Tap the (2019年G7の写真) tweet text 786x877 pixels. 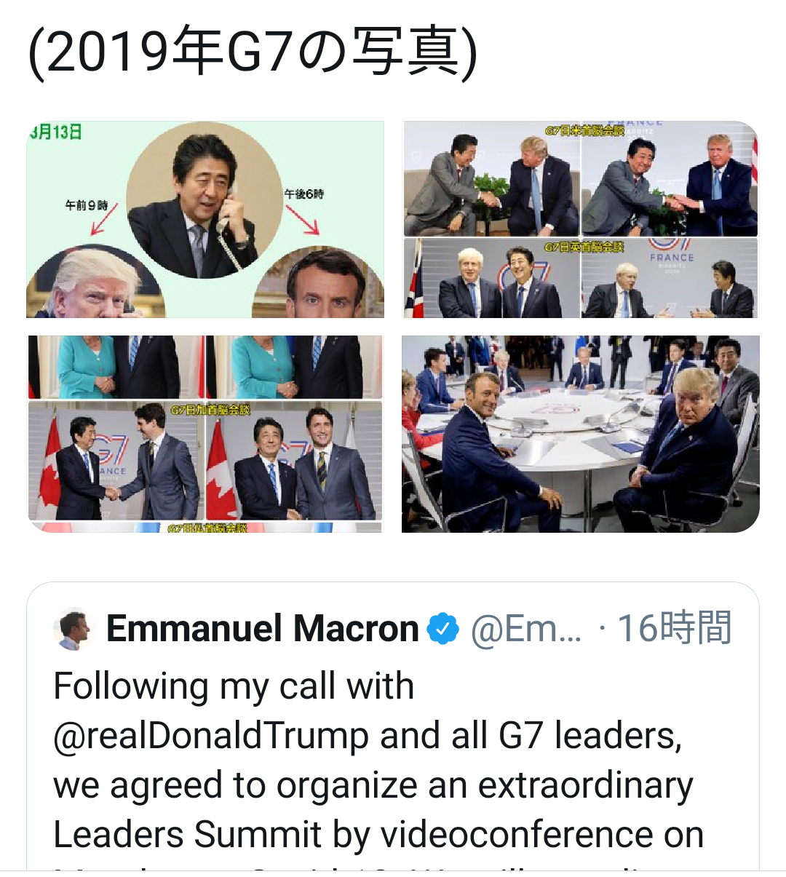click(253, 54)
